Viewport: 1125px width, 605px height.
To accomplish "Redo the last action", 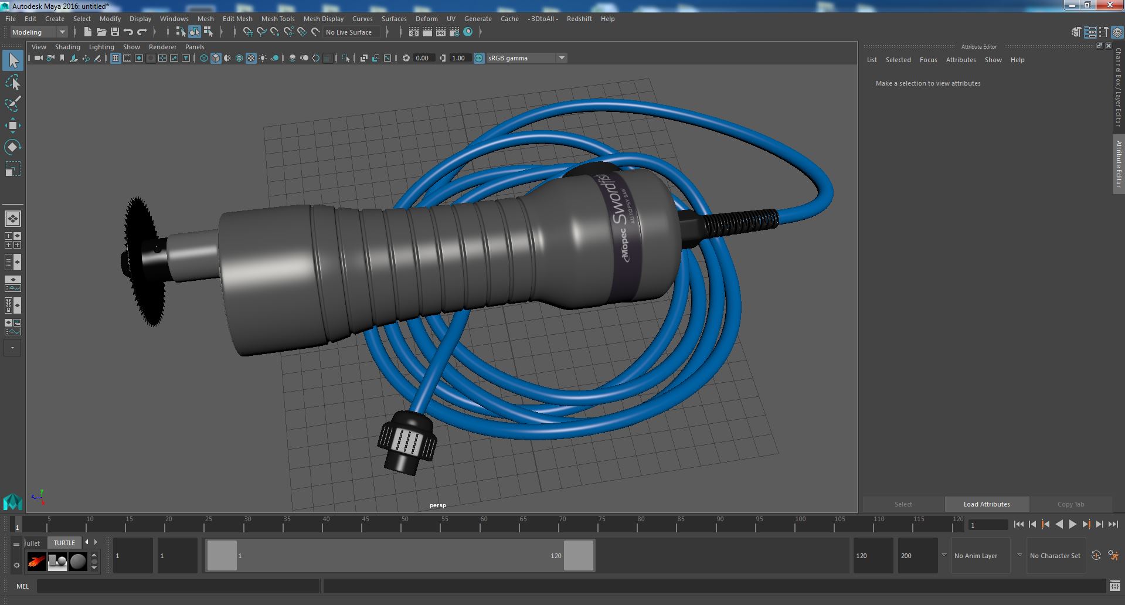I will point(142,32).
